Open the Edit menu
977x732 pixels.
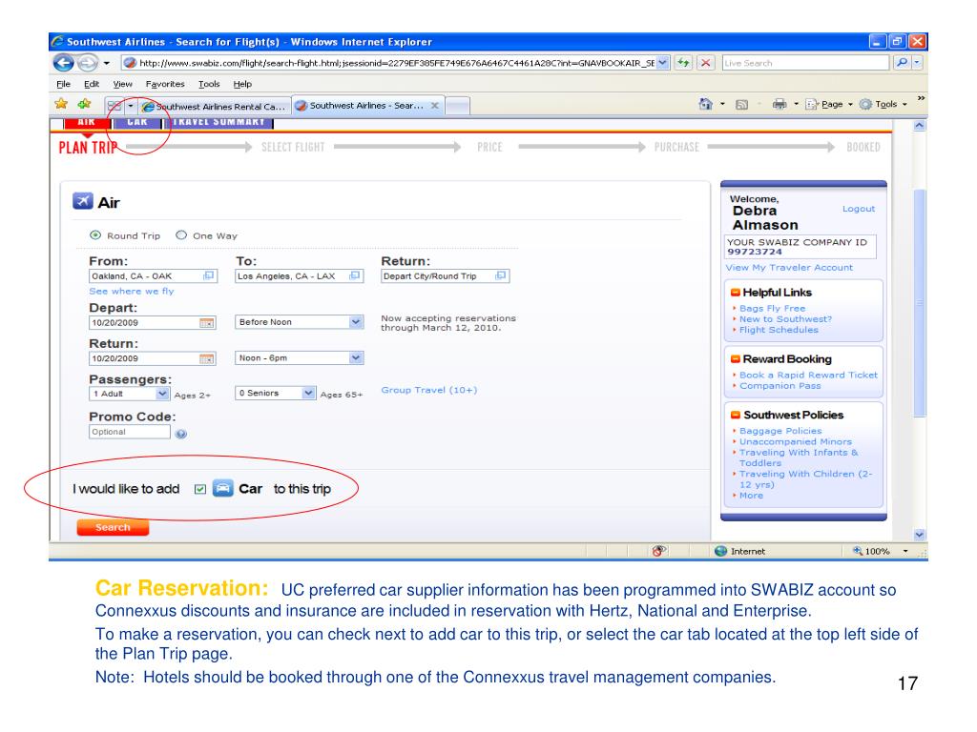pyautogui.click(x=91, y=84)
